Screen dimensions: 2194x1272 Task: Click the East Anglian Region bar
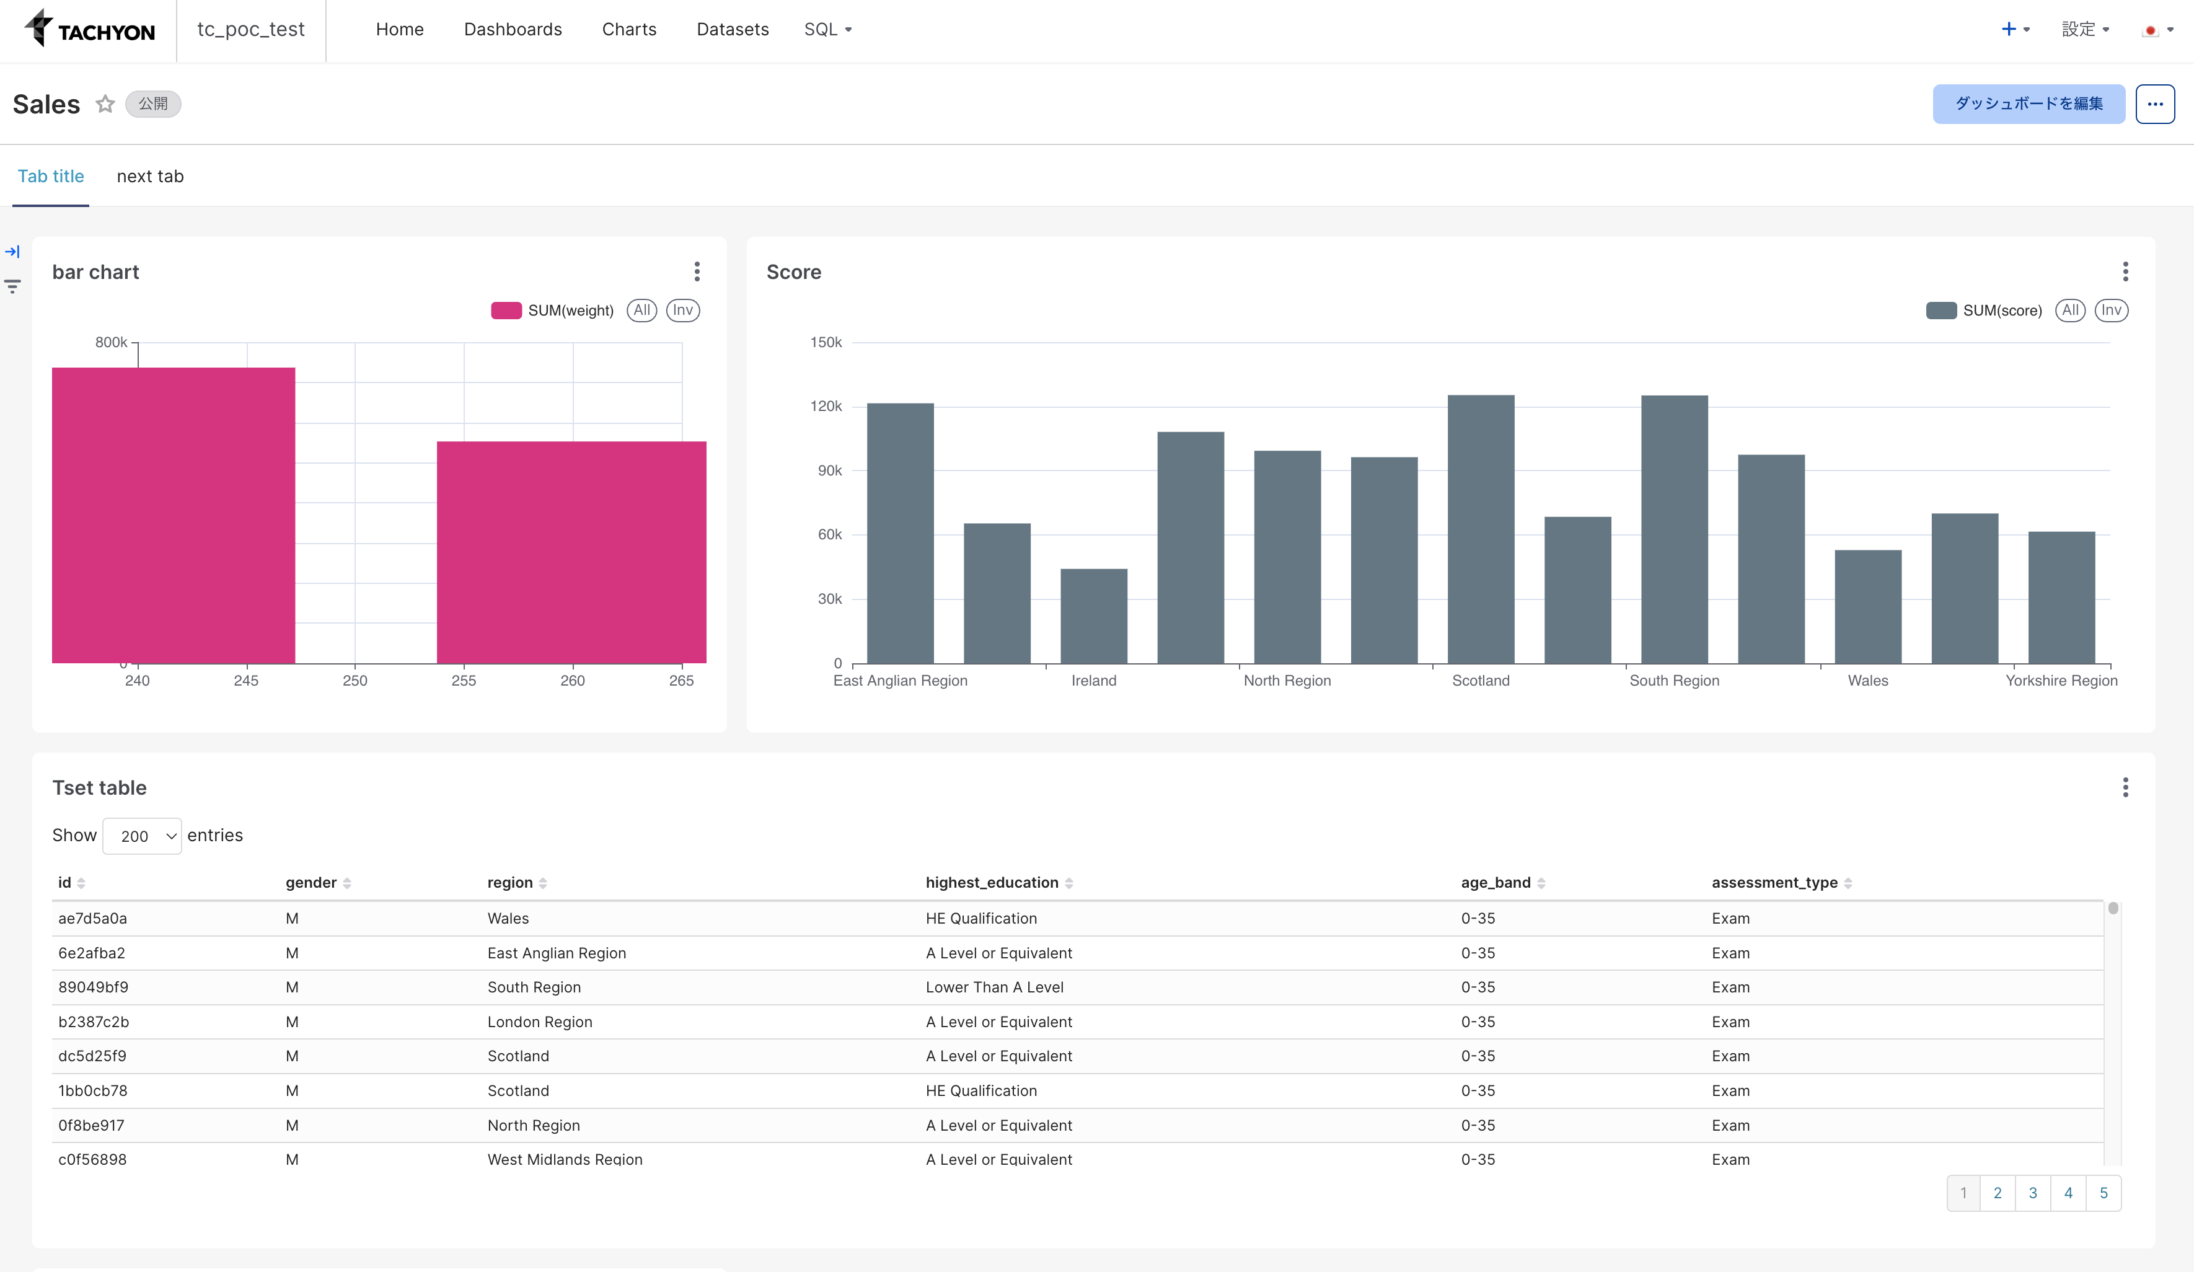(901, 533)
